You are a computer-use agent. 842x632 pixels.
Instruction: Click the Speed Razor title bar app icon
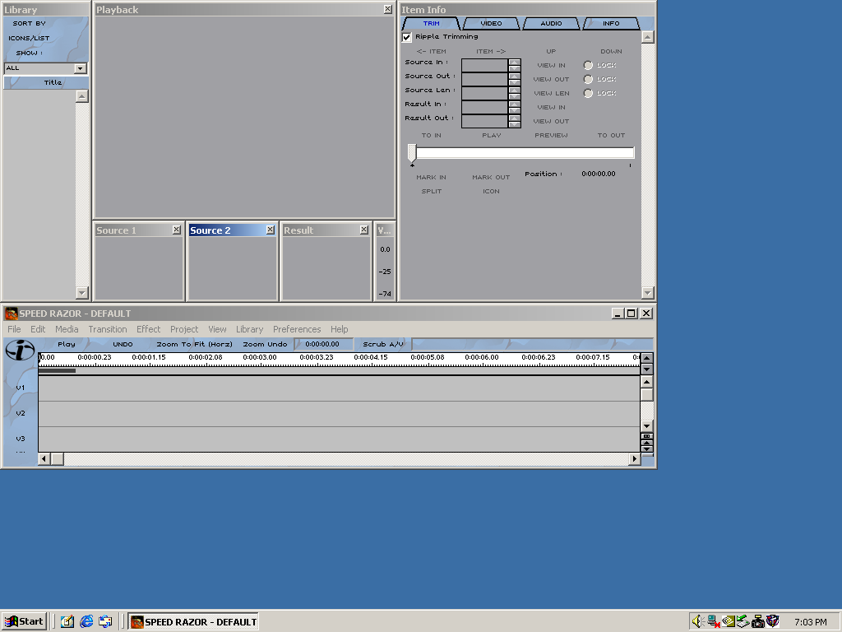click(x=12, y=314)
